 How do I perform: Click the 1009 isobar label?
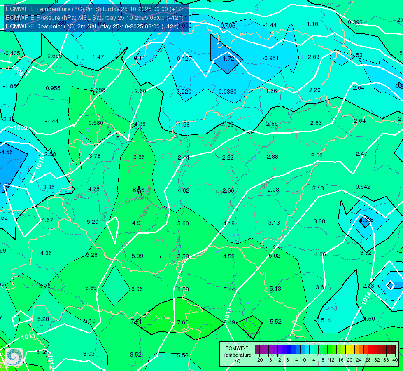pos(20,128)
